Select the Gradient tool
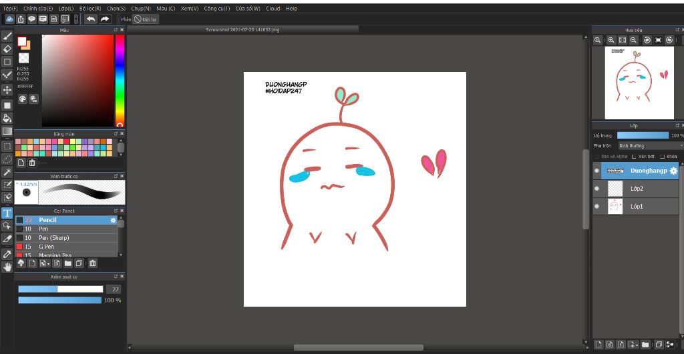This screenshot has width=684, height=354. (7, 131)
